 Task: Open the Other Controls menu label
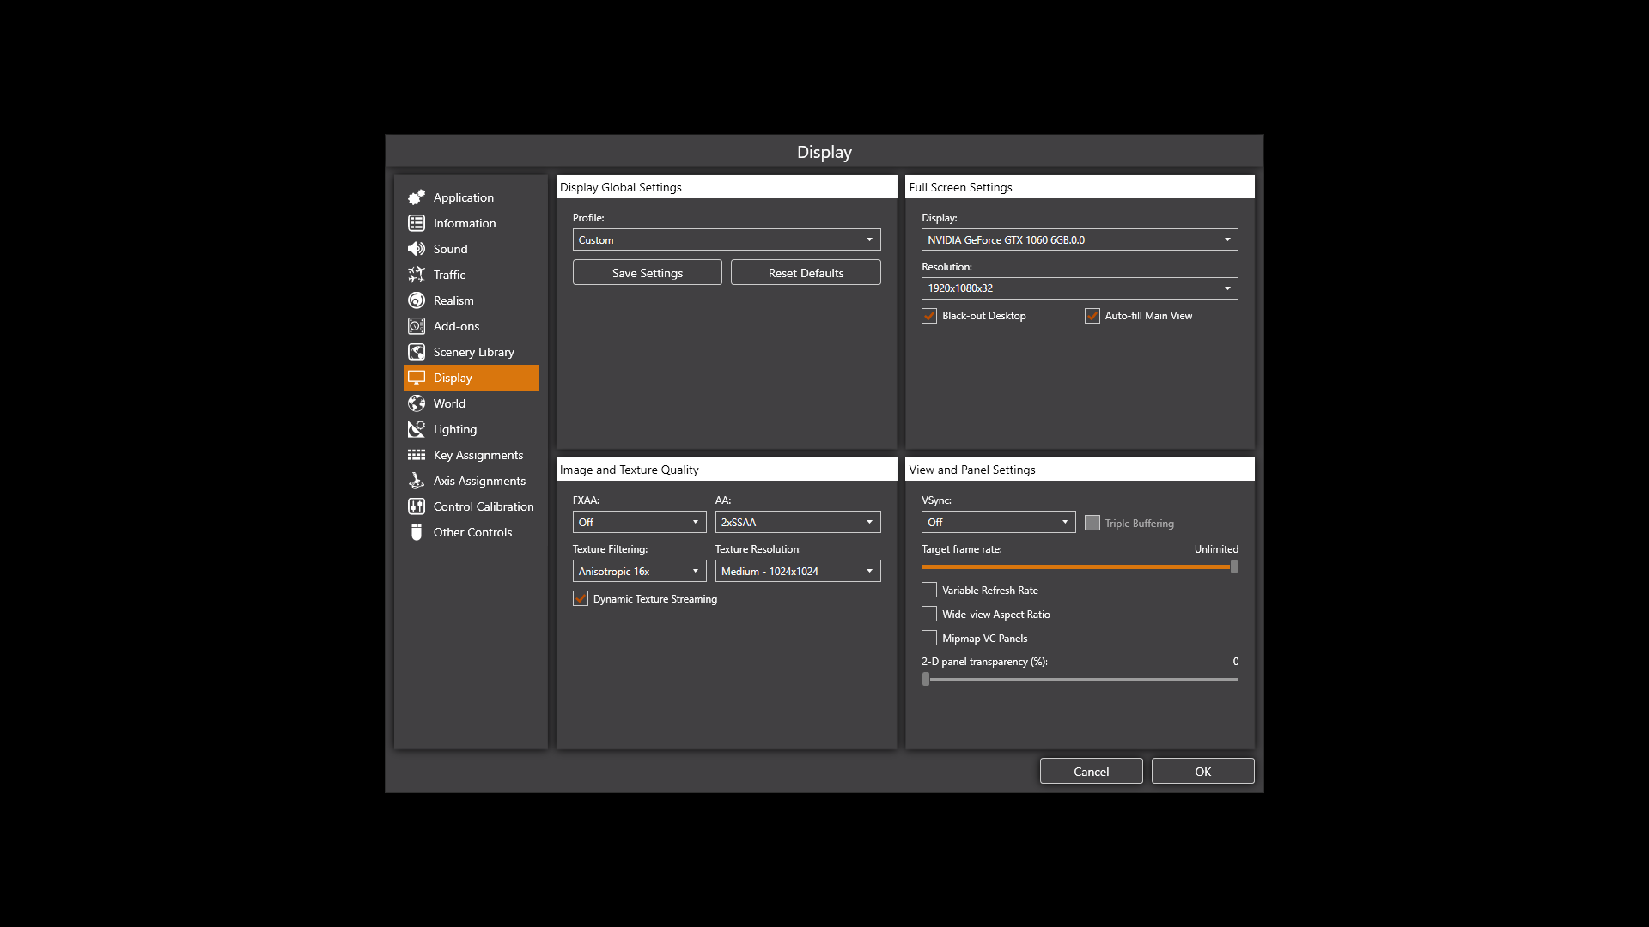(472, 532)
